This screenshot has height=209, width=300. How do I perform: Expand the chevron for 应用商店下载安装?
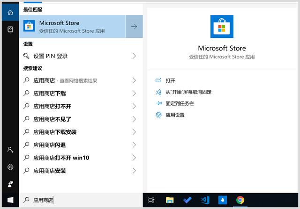134,132
